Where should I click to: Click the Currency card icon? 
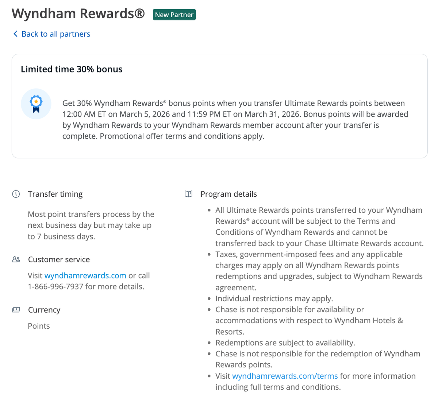click(x=16, y=310)
